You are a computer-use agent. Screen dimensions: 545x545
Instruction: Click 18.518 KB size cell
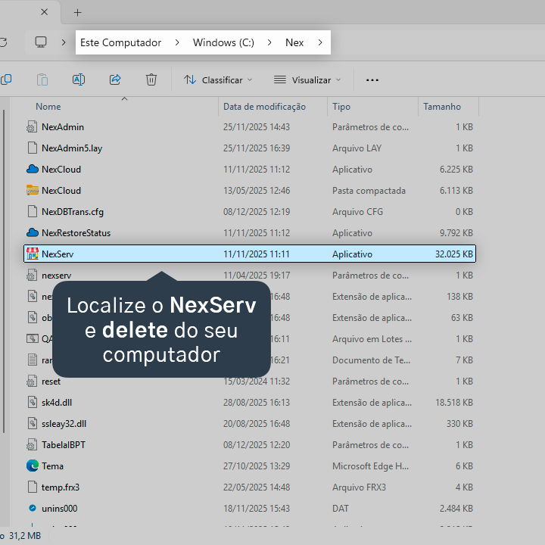[x=454, y=403]
